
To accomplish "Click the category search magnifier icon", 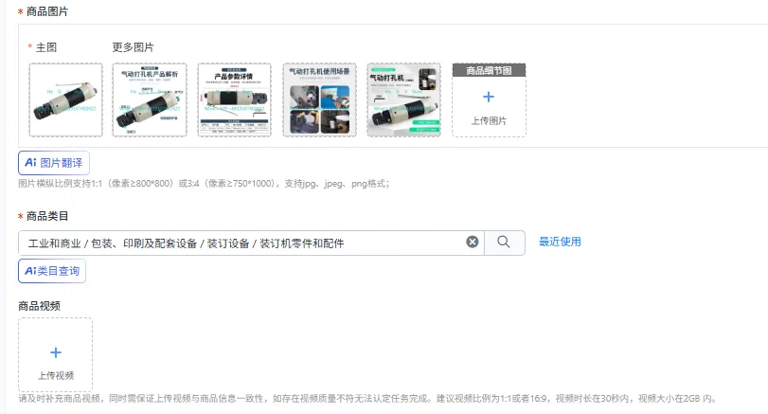I will [x=504, y=242].
